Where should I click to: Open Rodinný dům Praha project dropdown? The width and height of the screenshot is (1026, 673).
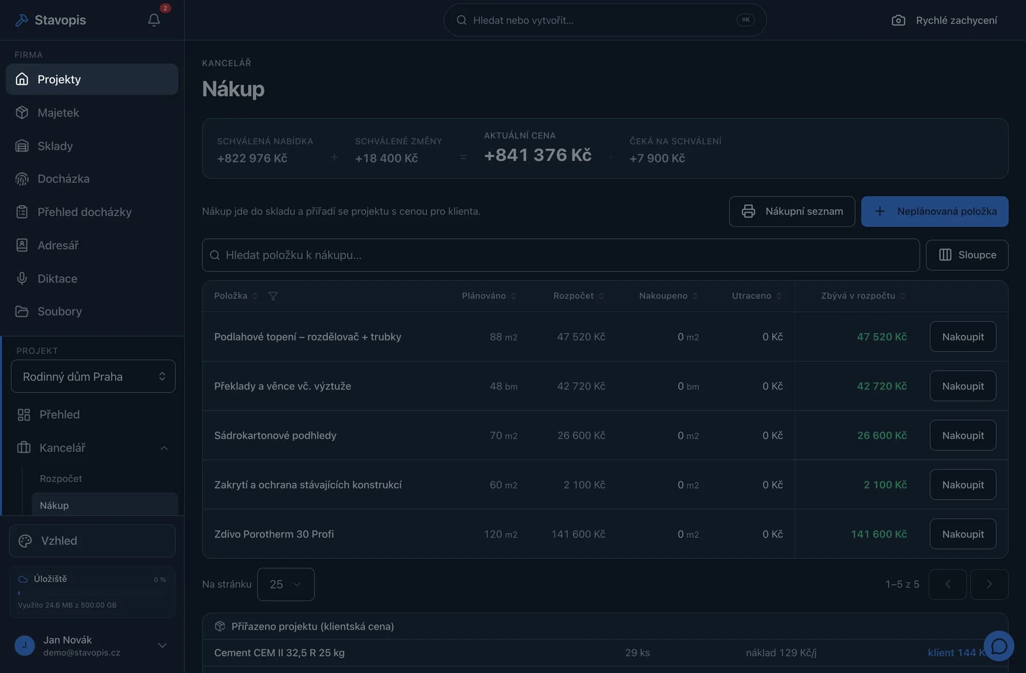click(93, 377)
